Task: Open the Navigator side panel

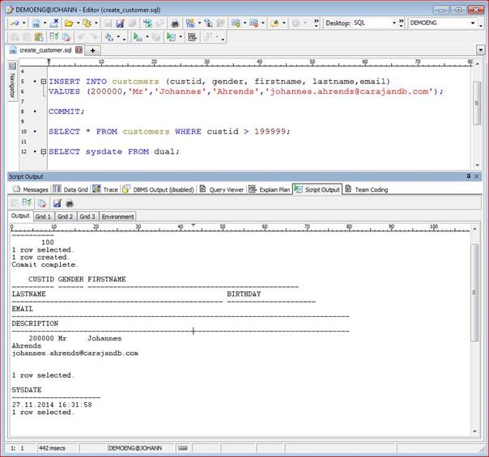Action: (x=12, y=83)
